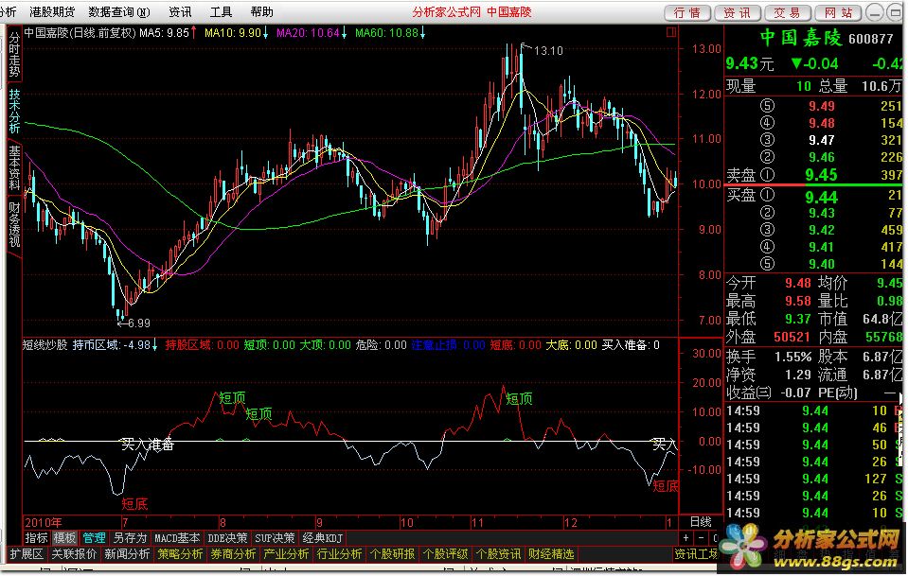Click the 最低 value 9.37
This screenshot has width=908, height=576.
tap(798, 318)
